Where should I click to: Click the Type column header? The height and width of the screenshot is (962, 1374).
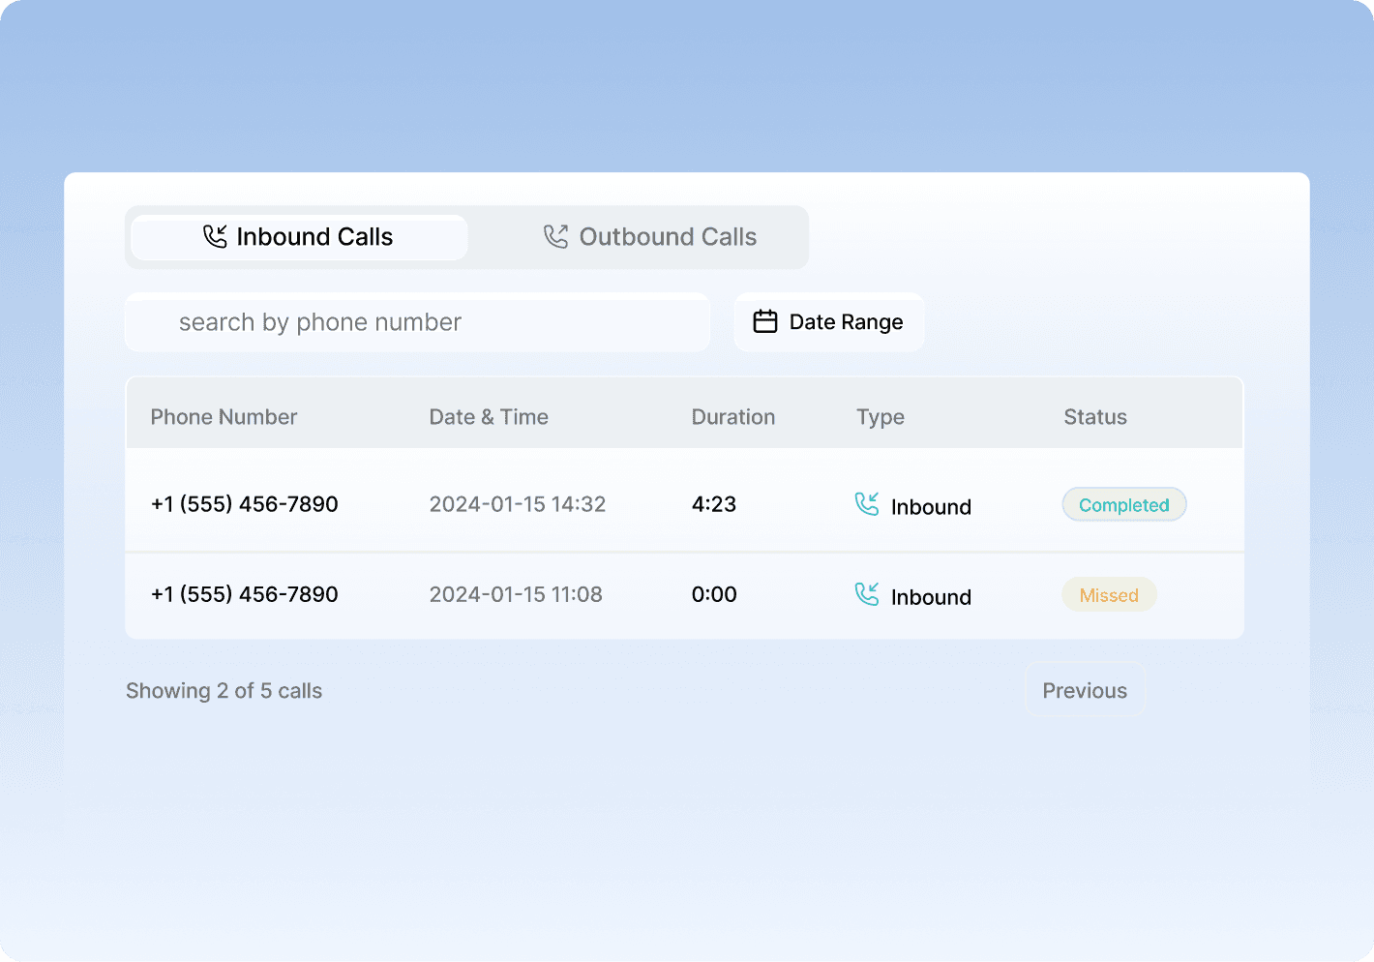click(x=880, y=417)
